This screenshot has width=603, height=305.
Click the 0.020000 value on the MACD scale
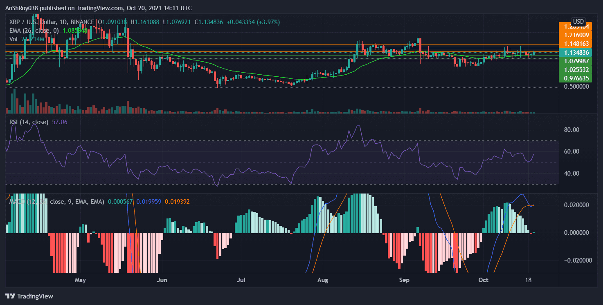coord(576,205)
